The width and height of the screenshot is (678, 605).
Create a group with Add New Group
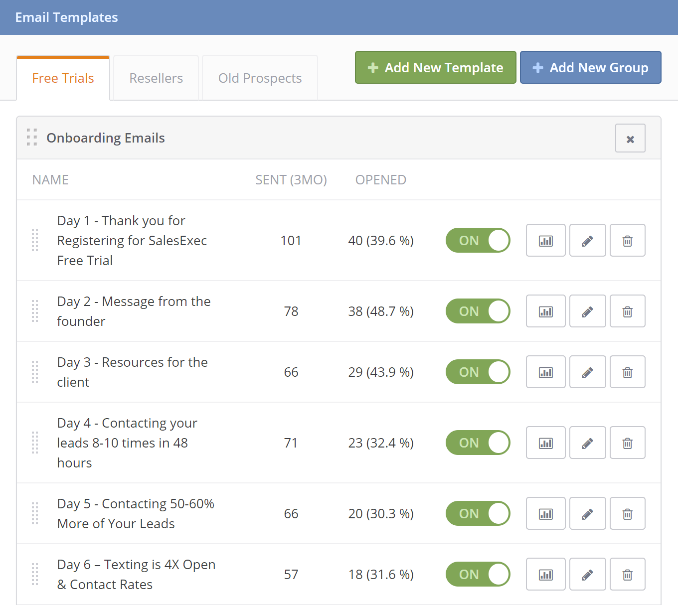pyautogui.click(x=590, y=67)
